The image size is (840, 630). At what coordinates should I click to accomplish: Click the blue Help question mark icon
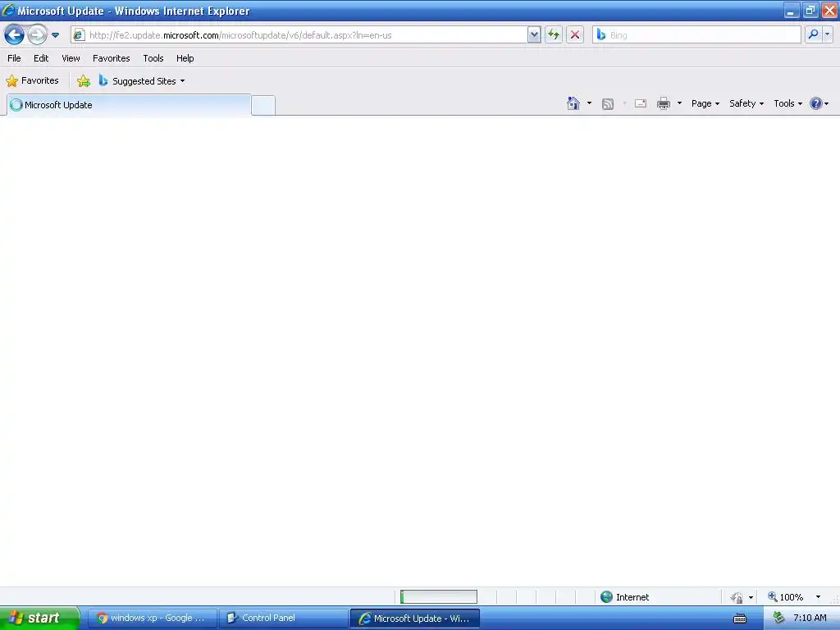pos(815,103)
